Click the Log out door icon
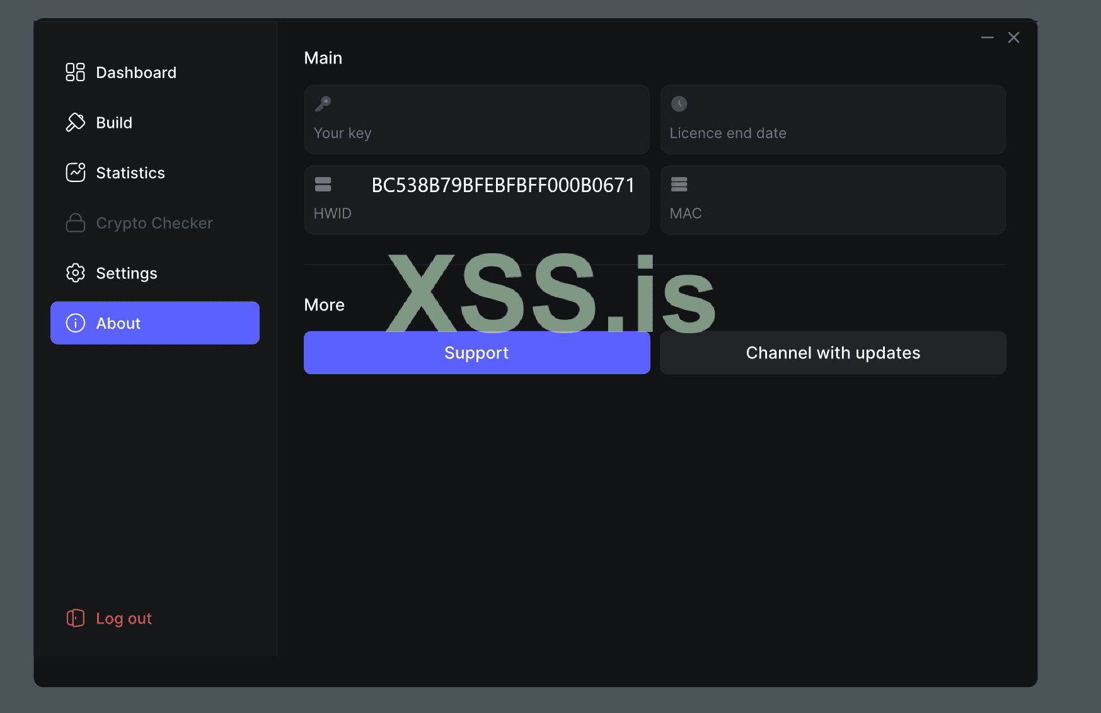Viewport: 1101px width, 713px height. pos(75,618)
